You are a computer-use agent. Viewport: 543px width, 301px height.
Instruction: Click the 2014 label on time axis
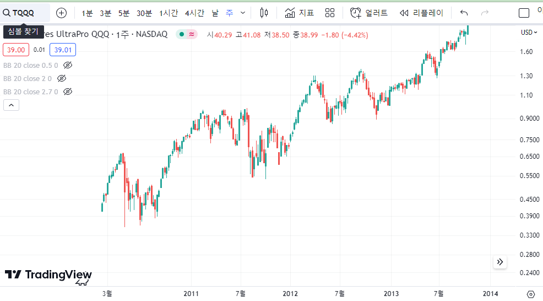point(490,294)
